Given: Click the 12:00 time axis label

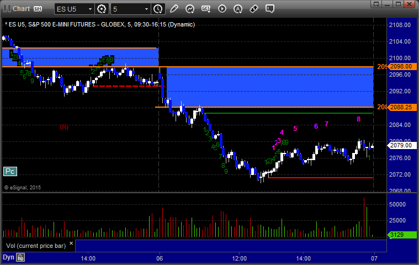Looking at the screenshot, I should click(240, 258).
